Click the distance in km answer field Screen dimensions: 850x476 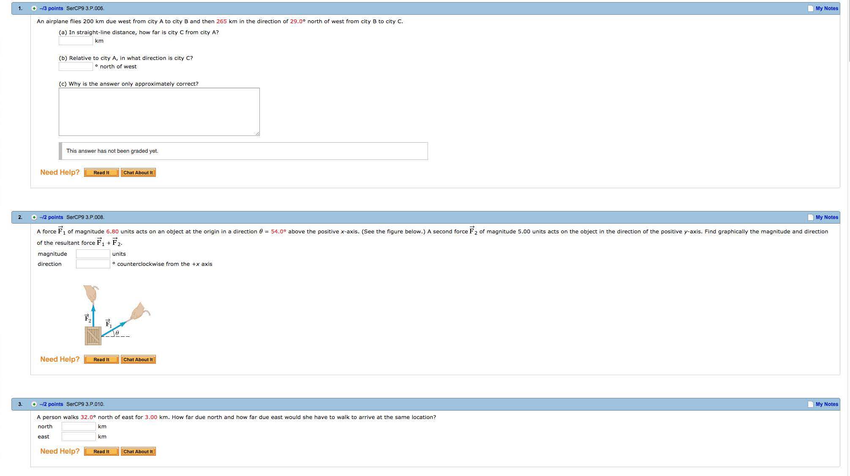tap(76, 41)
